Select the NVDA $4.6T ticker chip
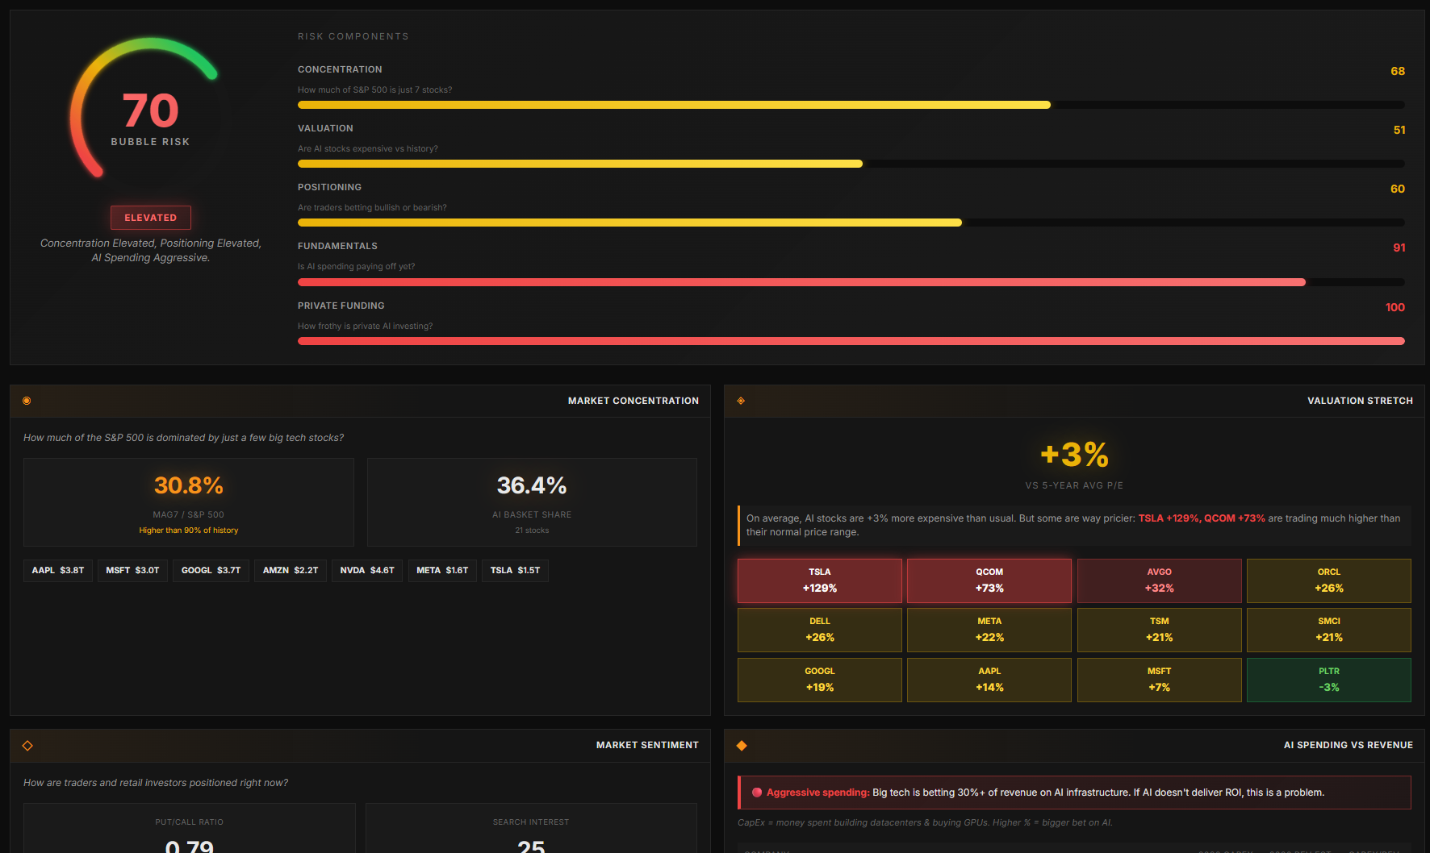1430x853 pixels. click(x=367, y=570)
